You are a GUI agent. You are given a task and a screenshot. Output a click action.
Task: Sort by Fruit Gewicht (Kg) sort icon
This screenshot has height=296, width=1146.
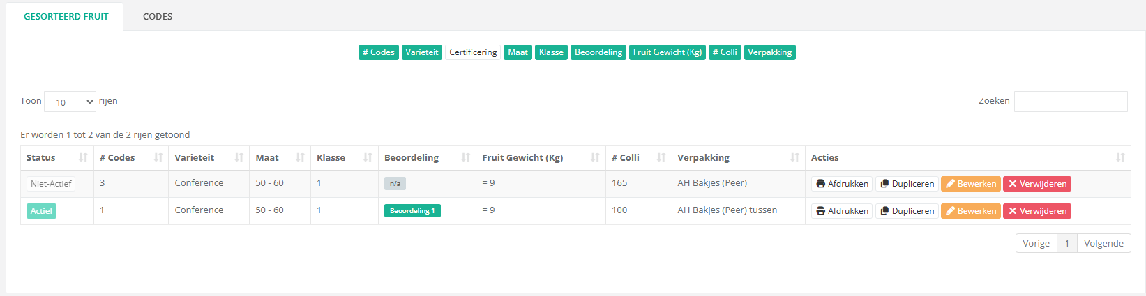click(x=596, y=157)
